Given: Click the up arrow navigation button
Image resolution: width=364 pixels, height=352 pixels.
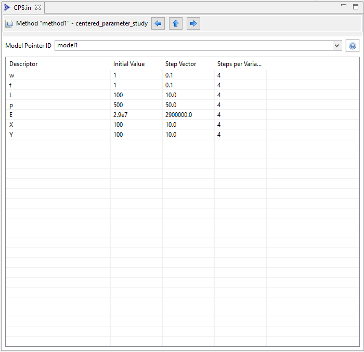Looking at the screenshot, I should point(176,23).
